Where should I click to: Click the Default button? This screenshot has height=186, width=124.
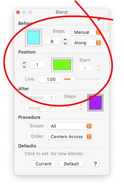coord(71,164)
